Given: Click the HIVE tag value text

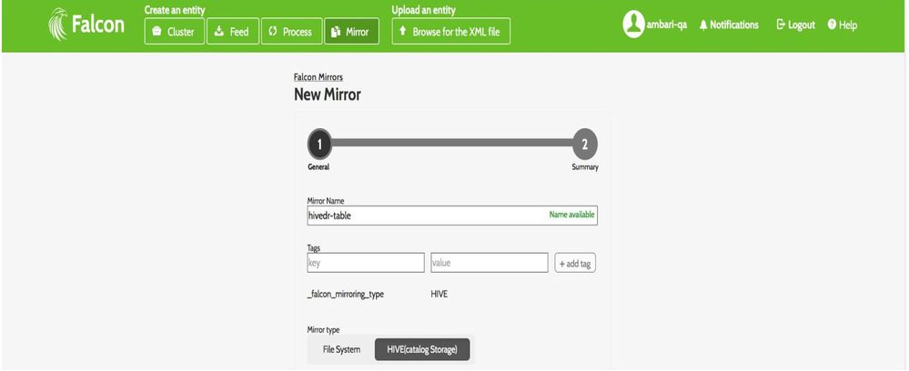Looking at the screenshot, I should click(x=439, y=294).
